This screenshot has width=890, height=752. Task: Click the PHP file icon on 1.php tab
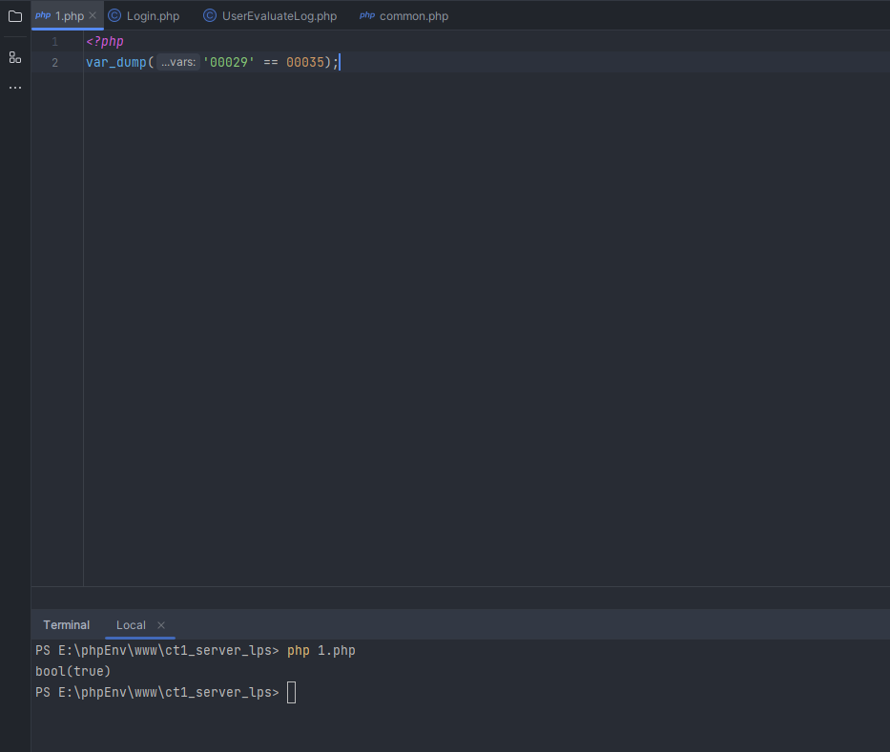click(42, 15)
